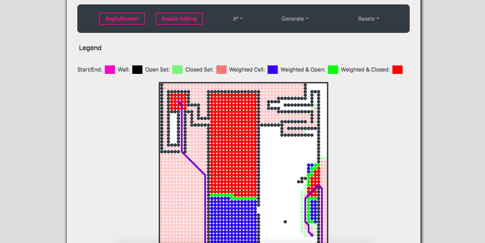Click the magenta Start/End legend swatch
Screen dimensions: 485x243
pos(110,69)
